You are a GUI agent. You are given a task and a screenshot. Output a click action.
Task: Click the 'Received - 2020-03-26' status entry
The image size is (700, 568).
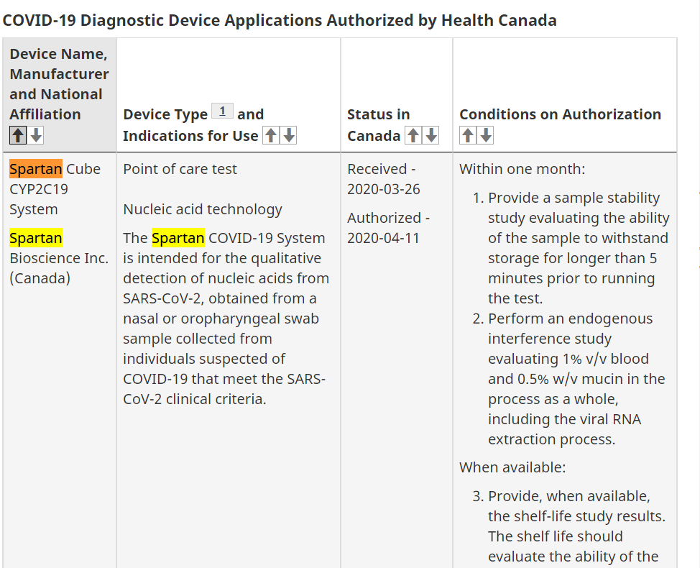click(x=384, y=179)
